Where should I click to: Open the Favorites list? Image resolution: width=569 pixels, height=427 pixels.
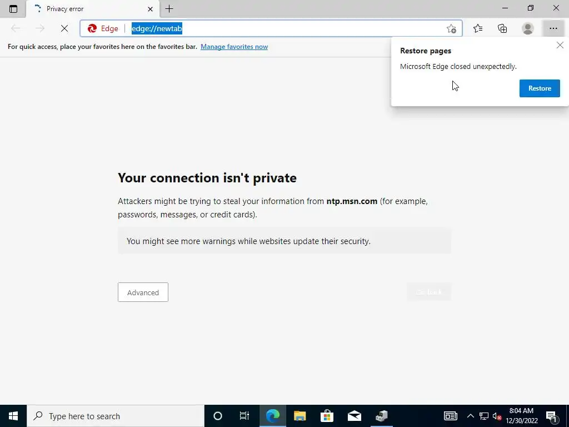478,28
